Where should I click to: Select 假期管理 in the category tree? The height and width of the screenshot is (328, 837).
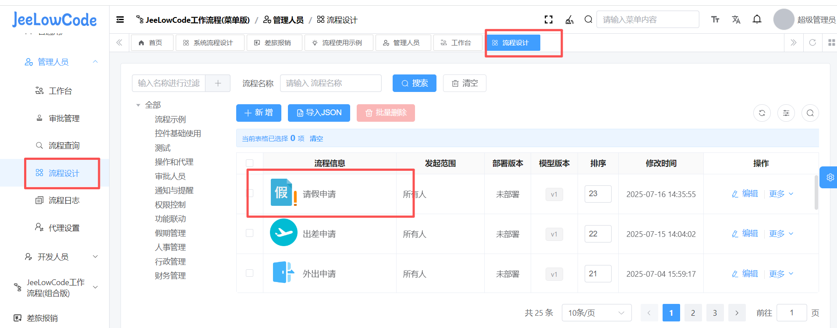170,233
